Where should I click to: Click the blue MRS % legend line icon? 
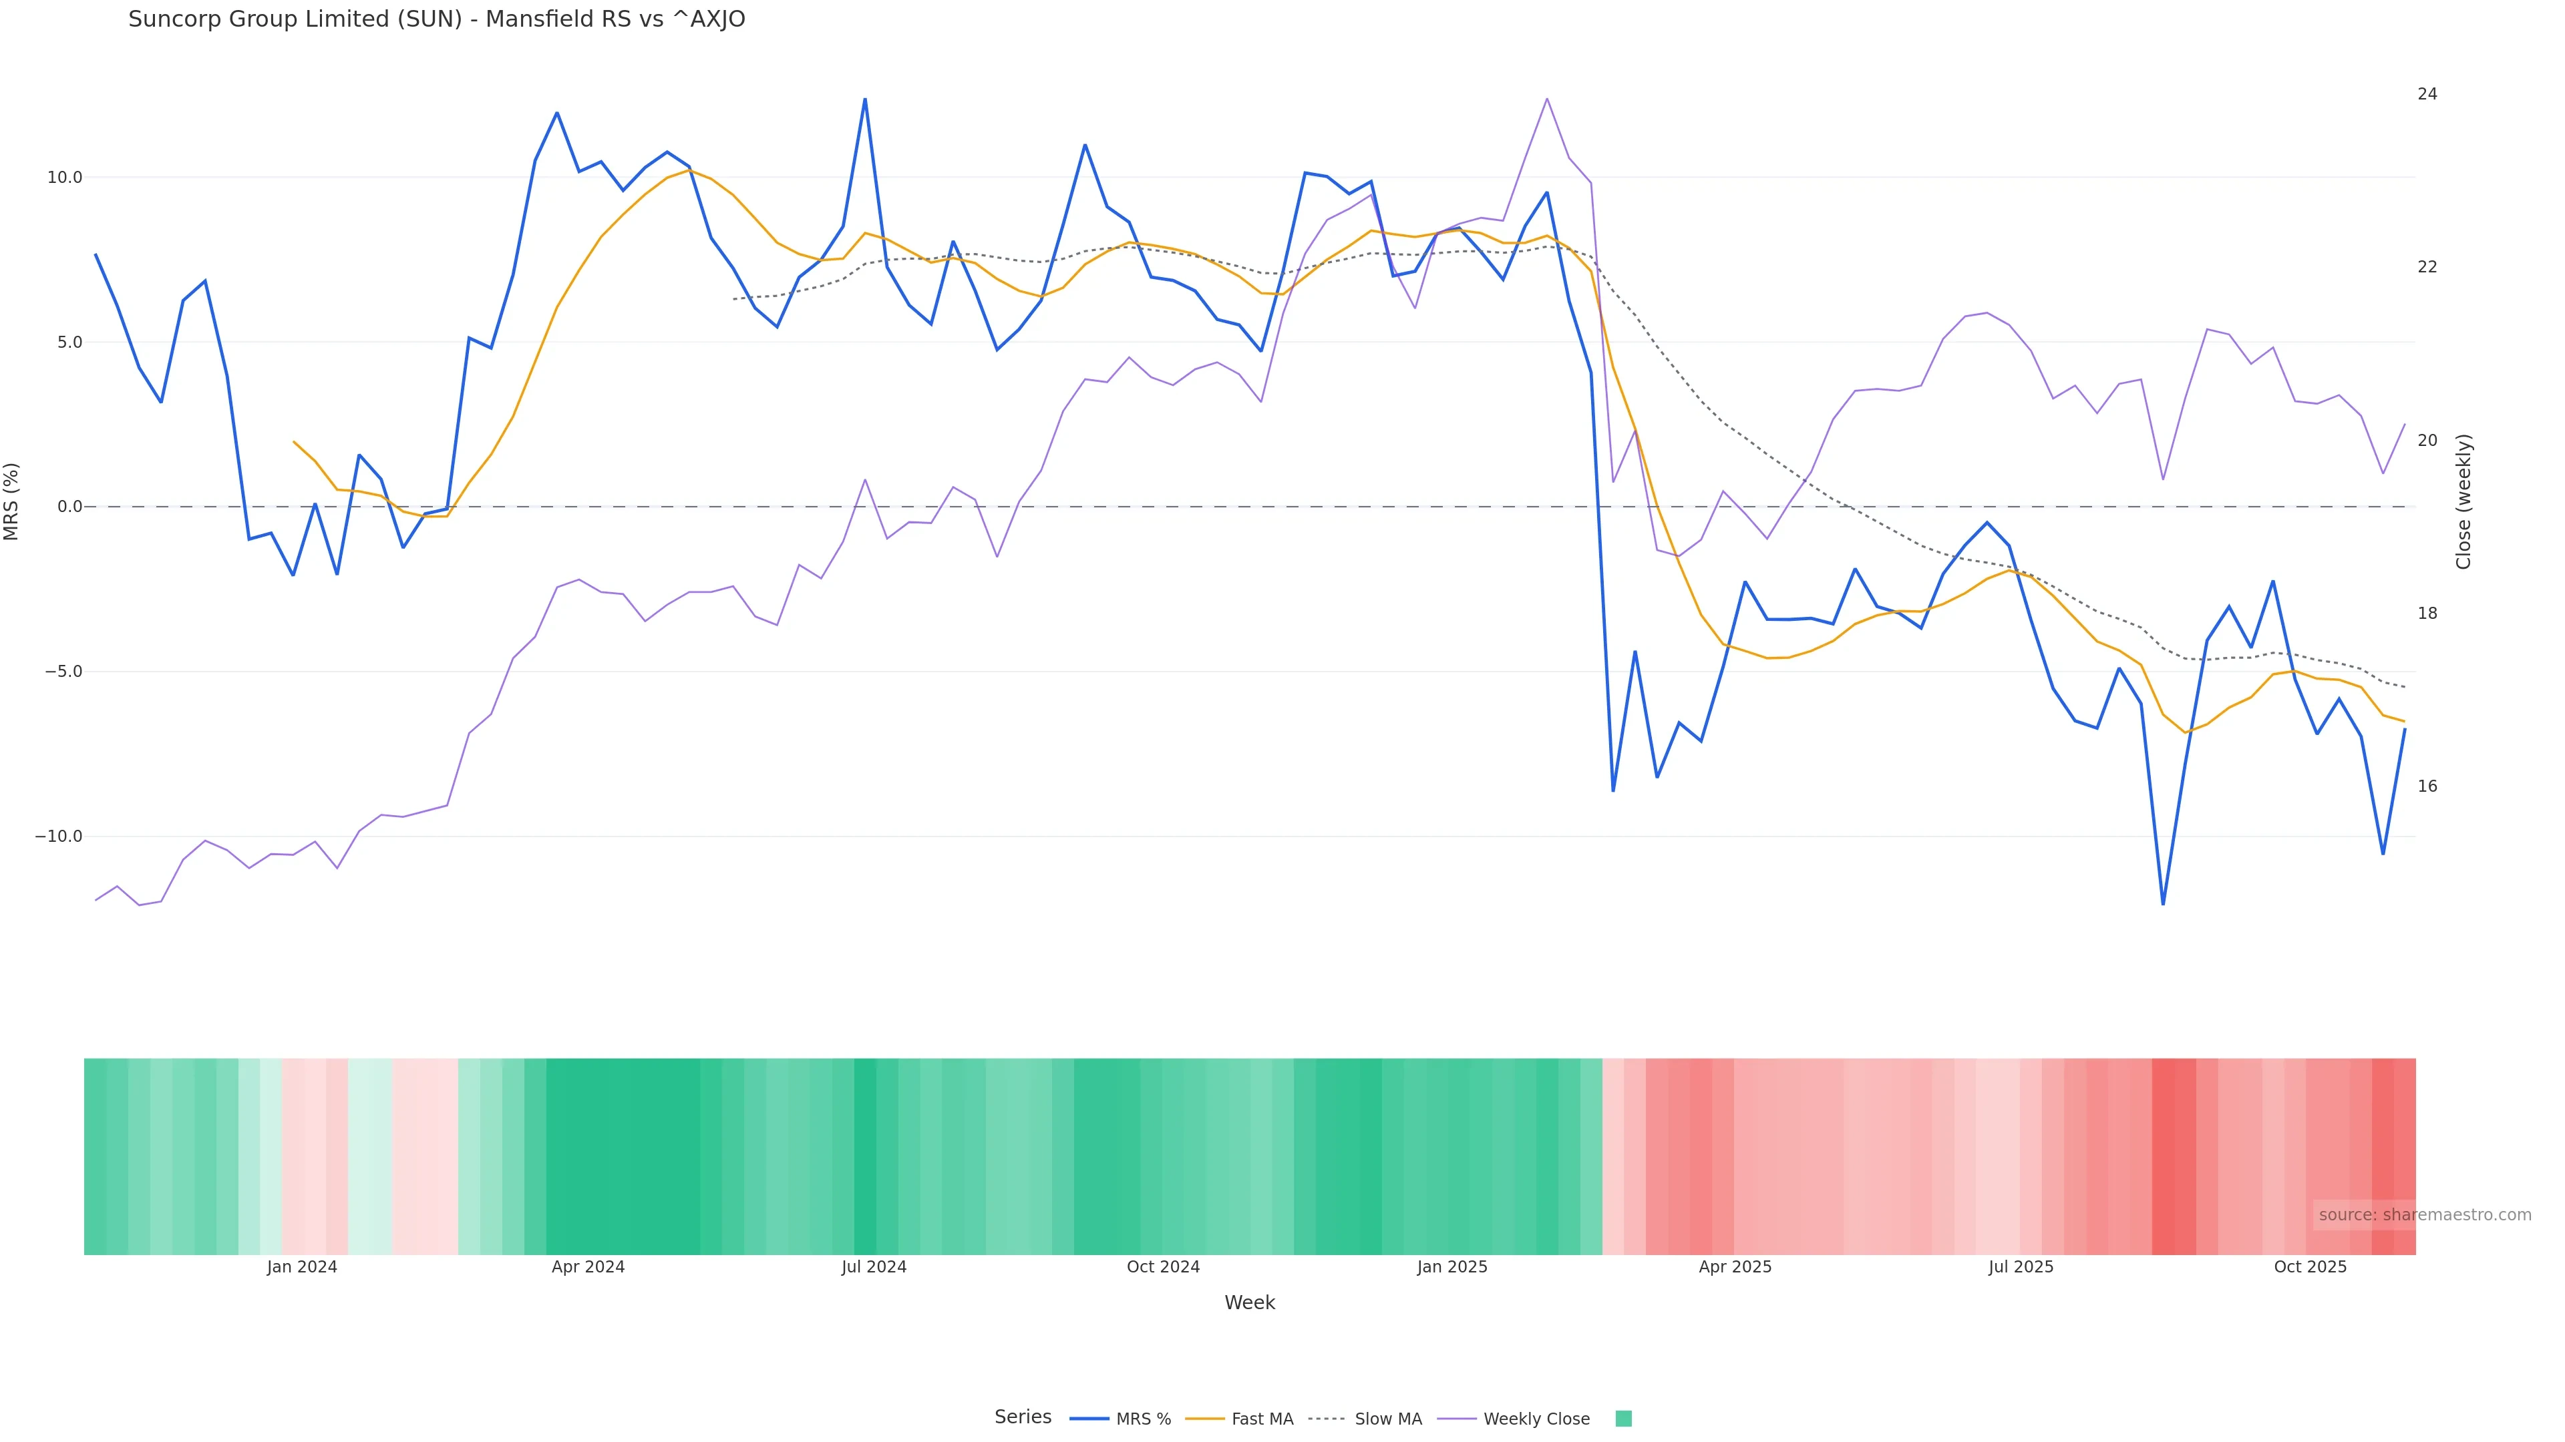click(1088, 1418)
